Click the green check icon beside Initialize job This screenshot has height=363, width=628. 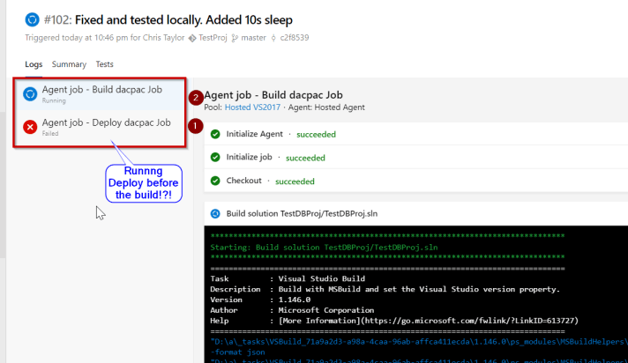[215, 158]
